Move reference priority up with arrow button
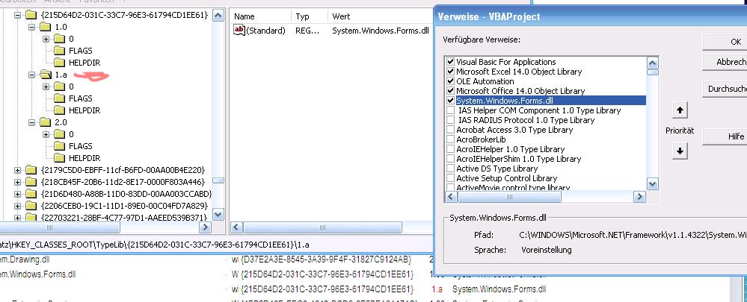 coord(680,110)
